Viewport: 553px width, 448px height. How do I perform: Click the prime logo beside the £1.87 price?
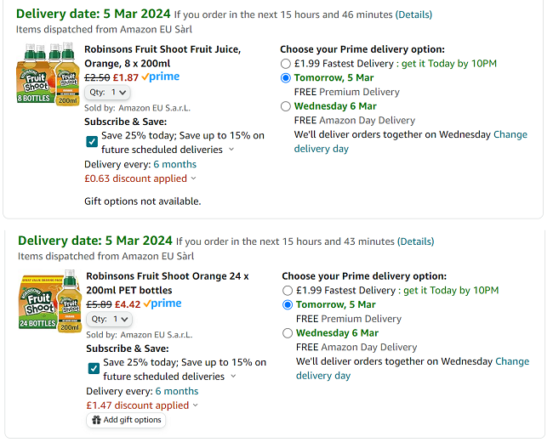[x=161, y=77]
